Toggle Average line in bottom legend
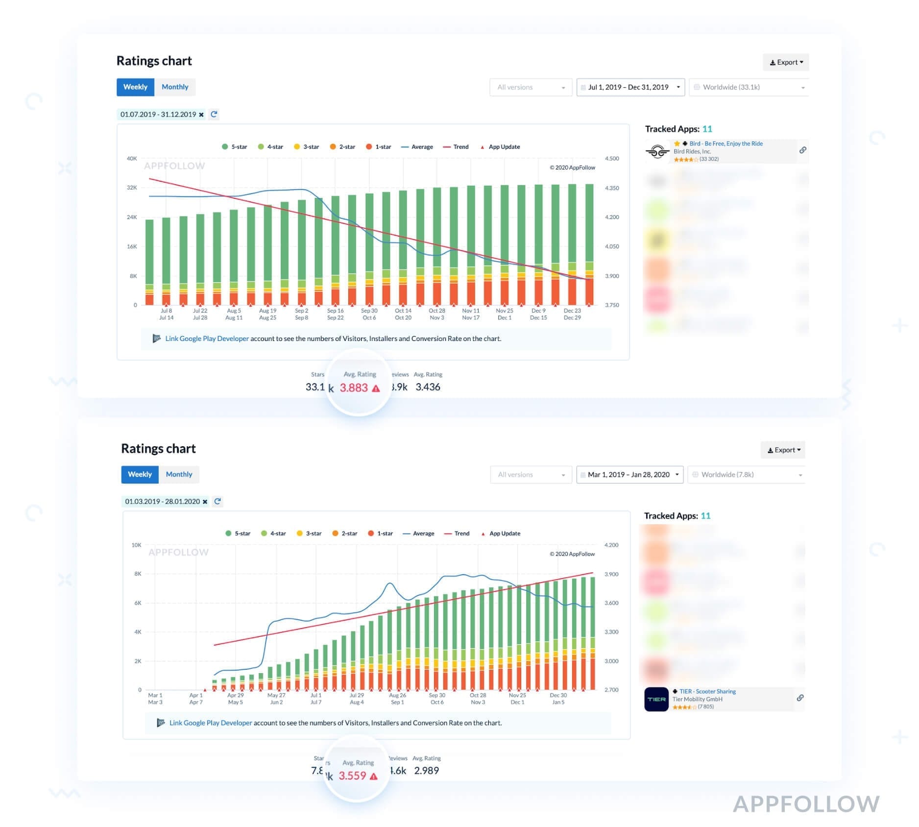 tap(418, 534)
